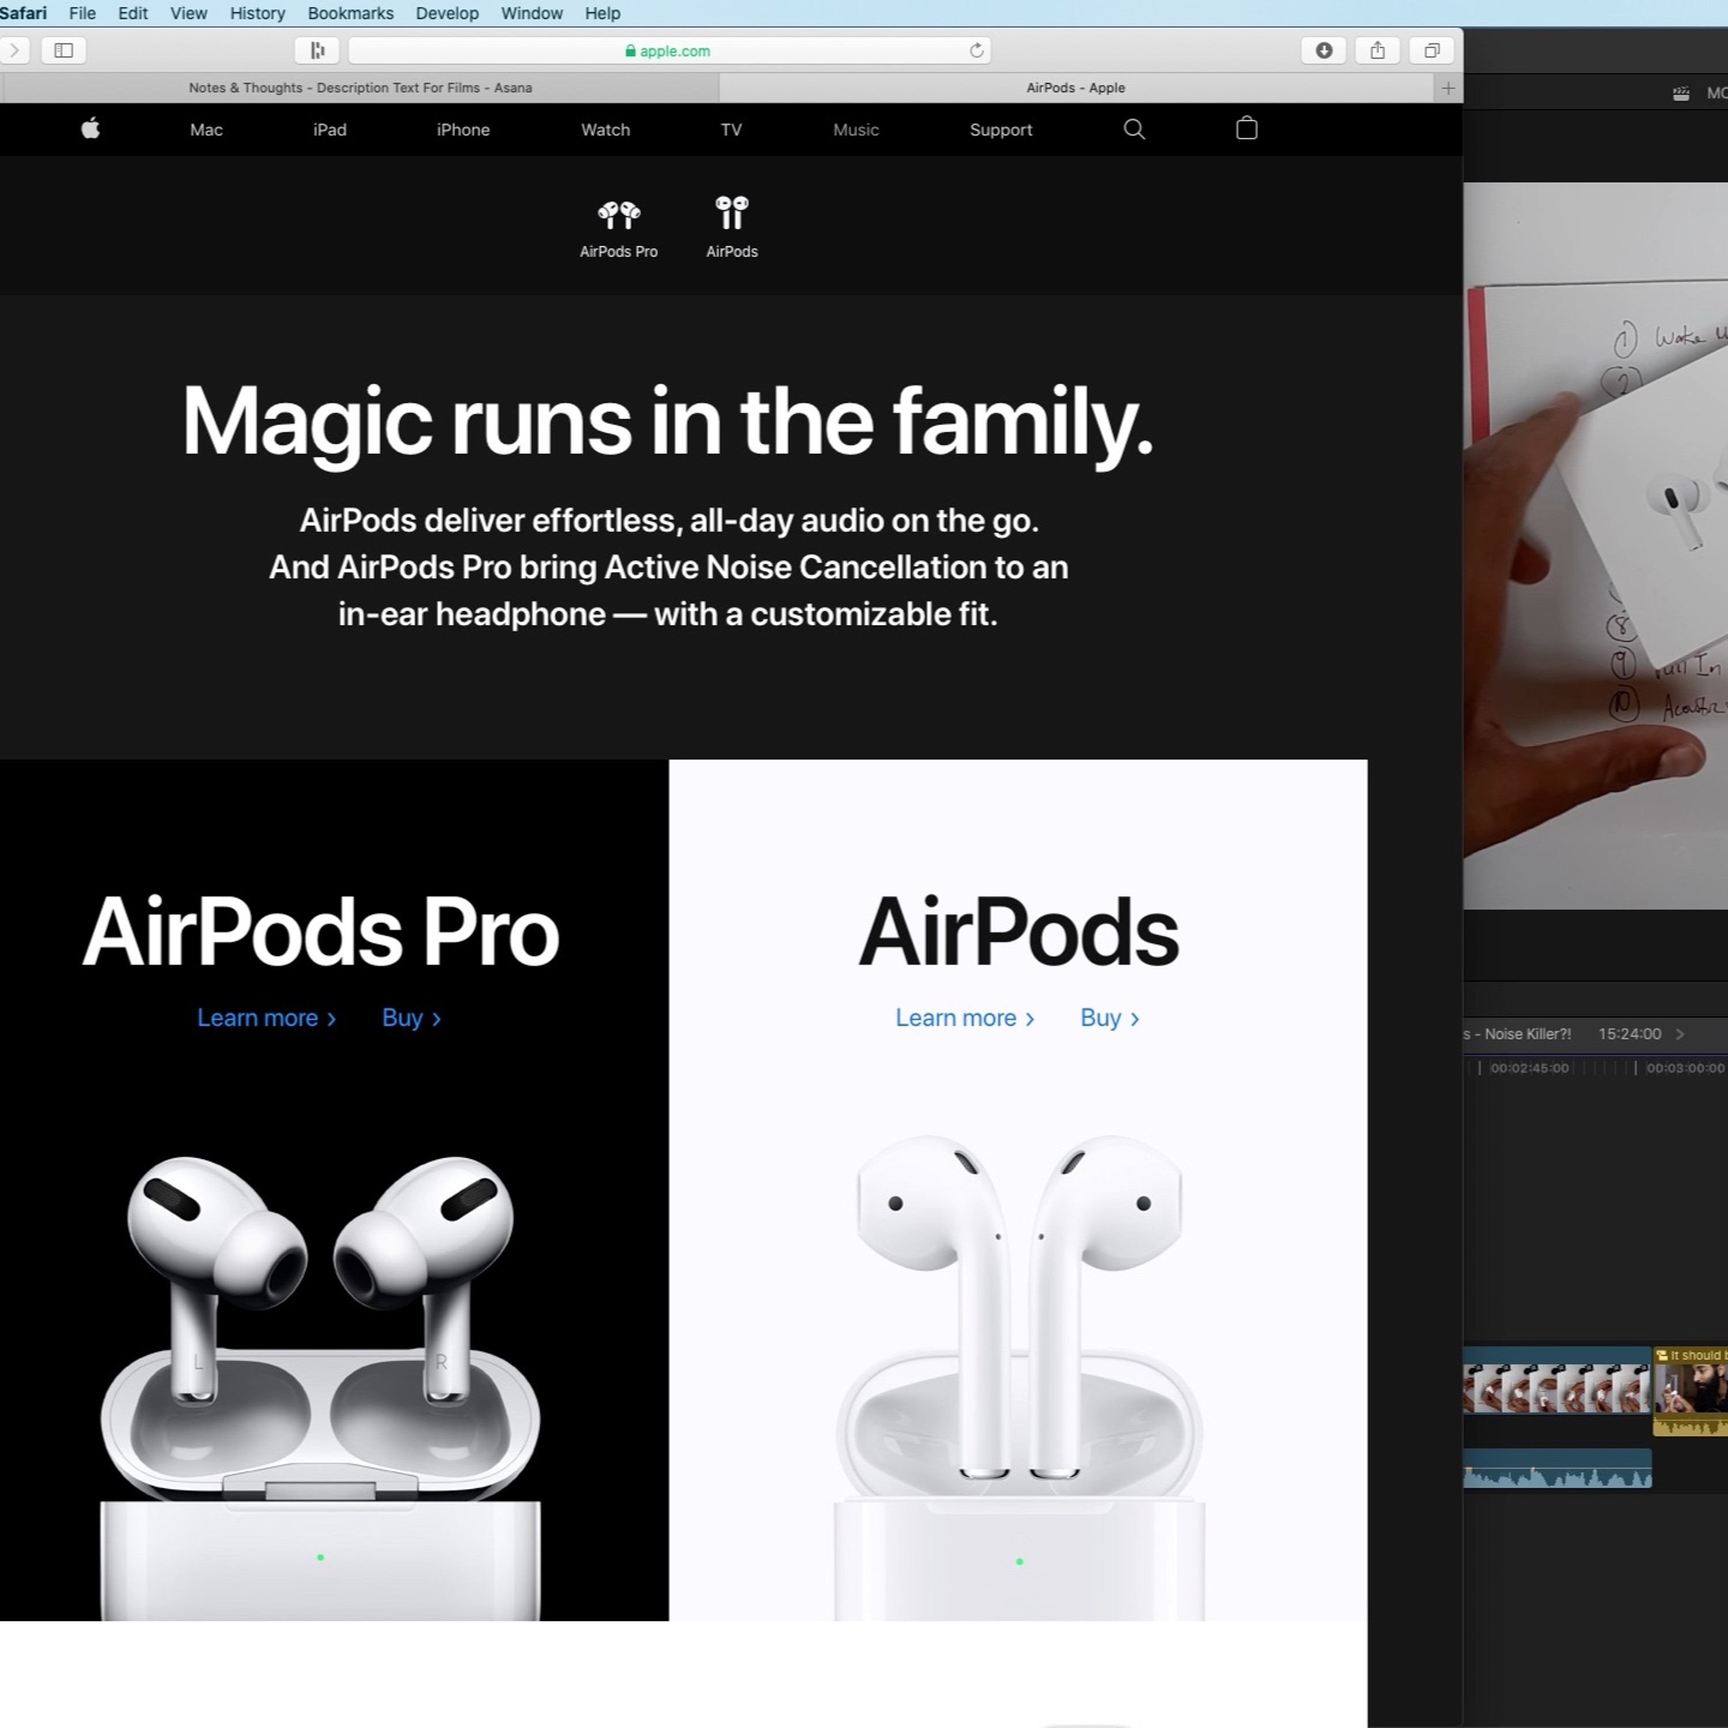This screenshot has height=1728, width=1728.
Task: Go to Music in Apple navigation
Action: pyautogui.click(x=856, y=130)
